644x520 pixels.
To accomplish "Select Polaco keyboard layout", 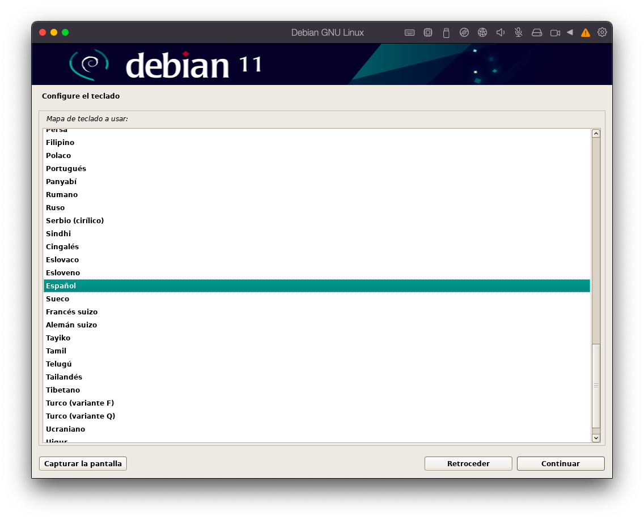I will [317, 156].
